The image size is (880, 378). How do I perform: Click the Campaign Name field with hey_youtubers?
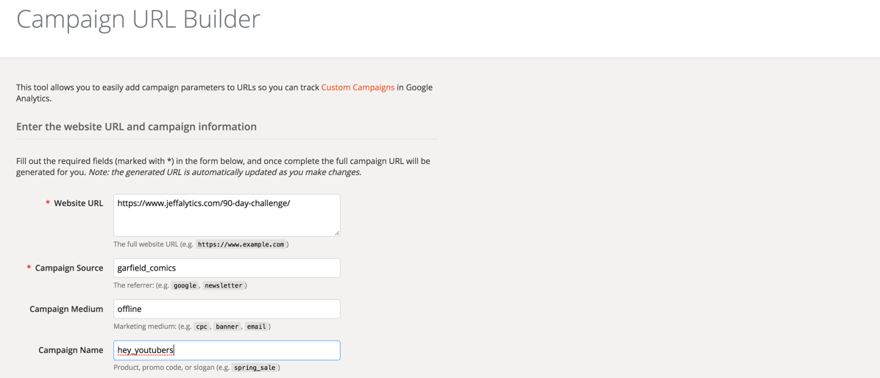tap(227, 351)
